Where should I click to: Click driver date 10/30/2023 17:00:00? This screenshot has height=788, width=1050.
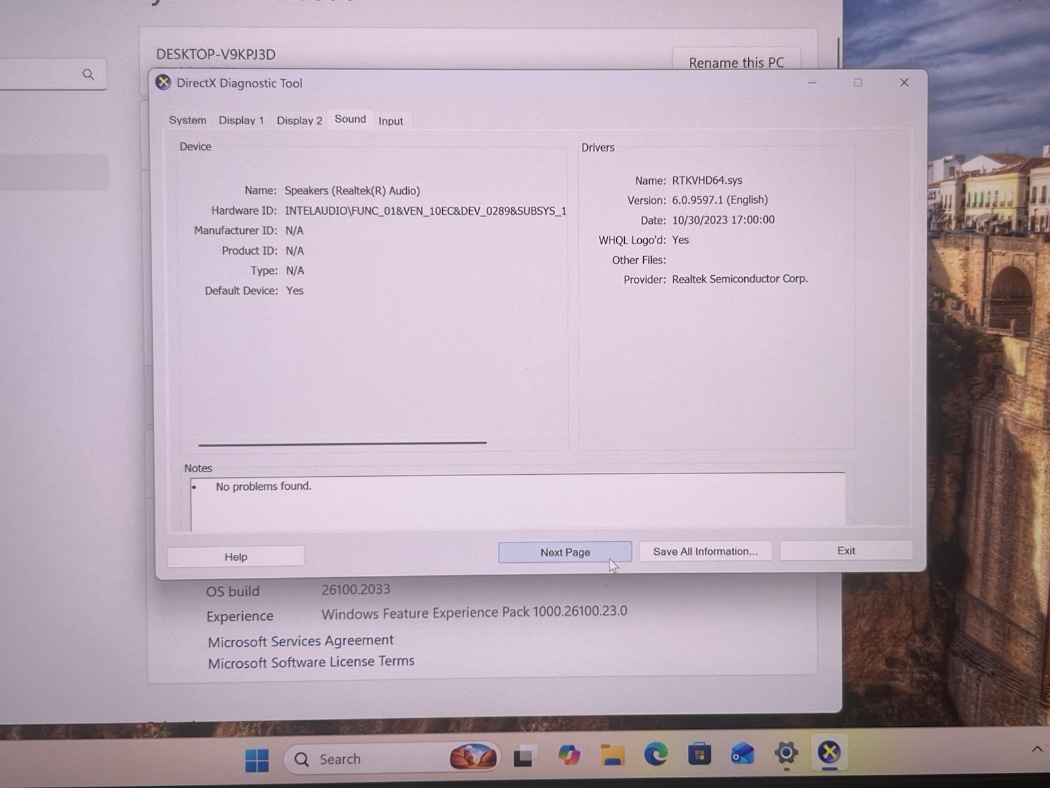pyautogui.click(x=723, y=220)
